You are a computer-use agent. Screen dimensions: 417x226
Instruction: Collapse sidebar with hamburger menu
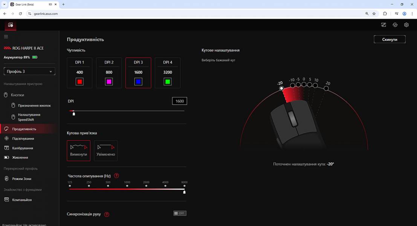click(x=6, y=37)
